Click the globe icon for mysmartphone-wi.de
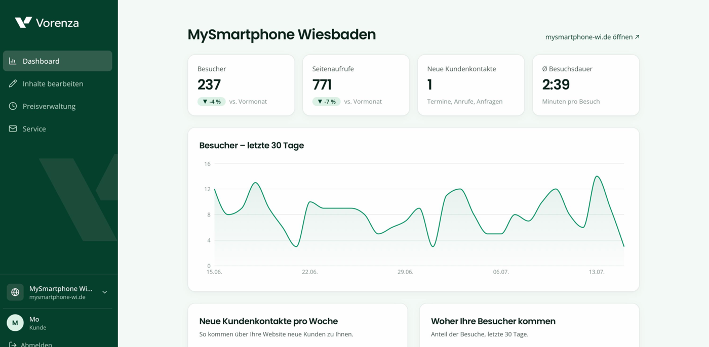 pyautogui.click(x=15, y=292)
